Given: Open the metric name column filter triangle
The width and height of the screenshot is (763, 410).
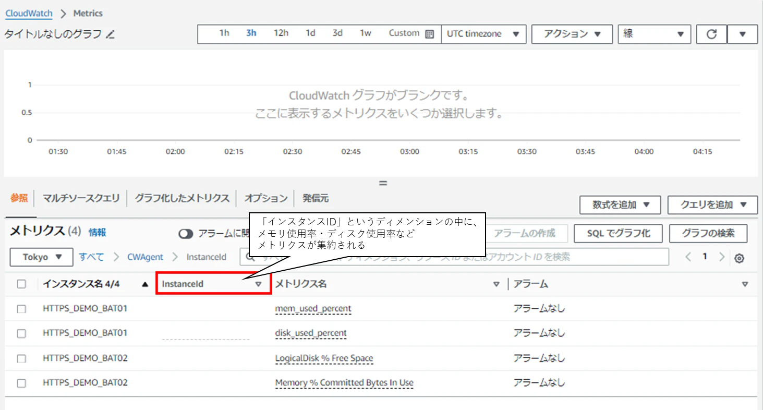Looking at the screenshot, I should (x=496, y=284).
